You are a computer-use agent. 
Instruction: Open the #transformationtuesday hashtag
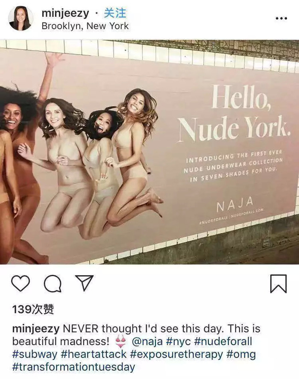pos(73,367)
